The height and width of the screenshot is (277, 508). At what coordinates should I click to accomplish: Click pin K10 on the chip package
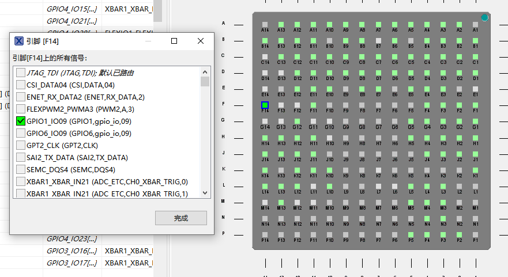329,170
